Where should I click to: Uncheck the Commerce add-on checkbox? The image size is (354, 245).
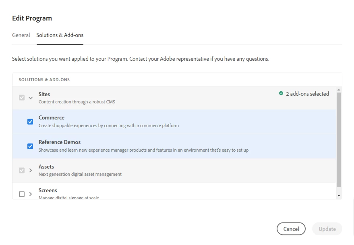[x=30, y=121]
